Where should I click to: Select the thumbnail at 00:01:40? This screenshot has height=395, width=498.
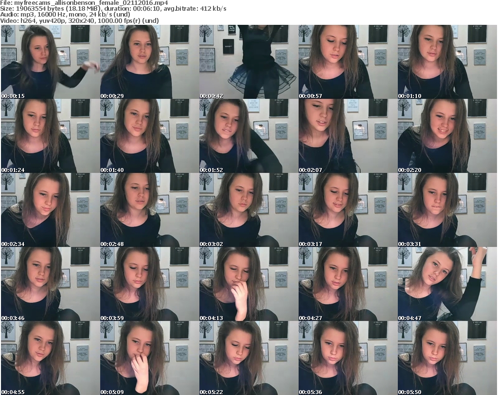pos(149,136)
